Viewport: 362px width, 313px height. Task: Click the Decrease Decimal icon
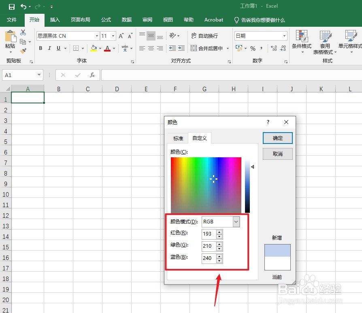(283, 48)
